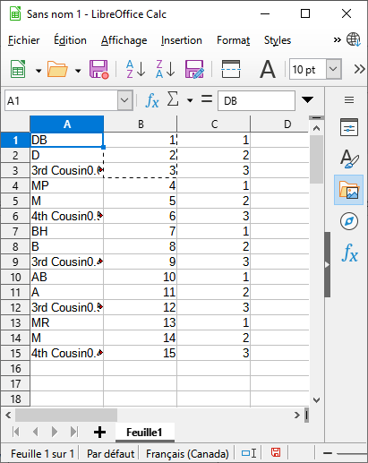Viewport: 368px width, 463px height.
Task: Click the horizontal scrollbar right arrow
Action: 296,415
